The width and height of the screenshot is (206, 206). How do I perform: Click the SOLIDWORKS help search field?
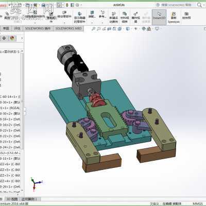176,5
